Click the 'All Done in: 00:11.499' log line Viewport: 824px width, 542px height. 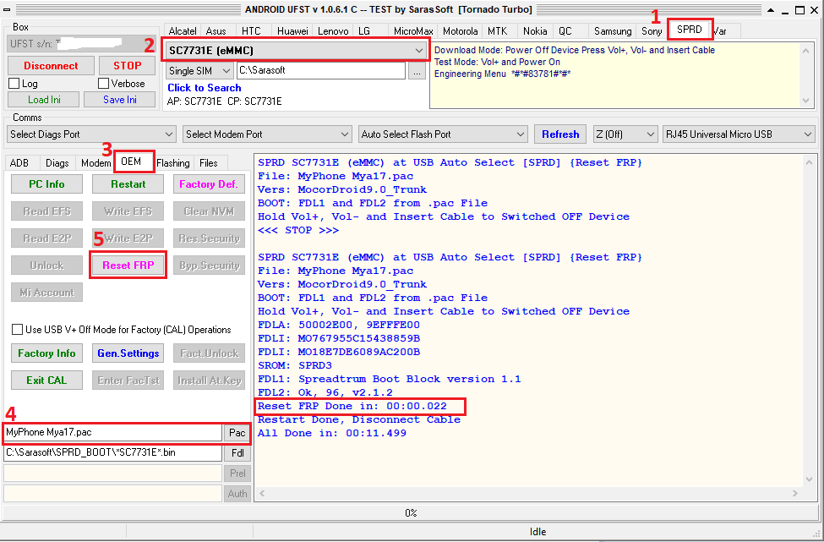coord(331,433)
